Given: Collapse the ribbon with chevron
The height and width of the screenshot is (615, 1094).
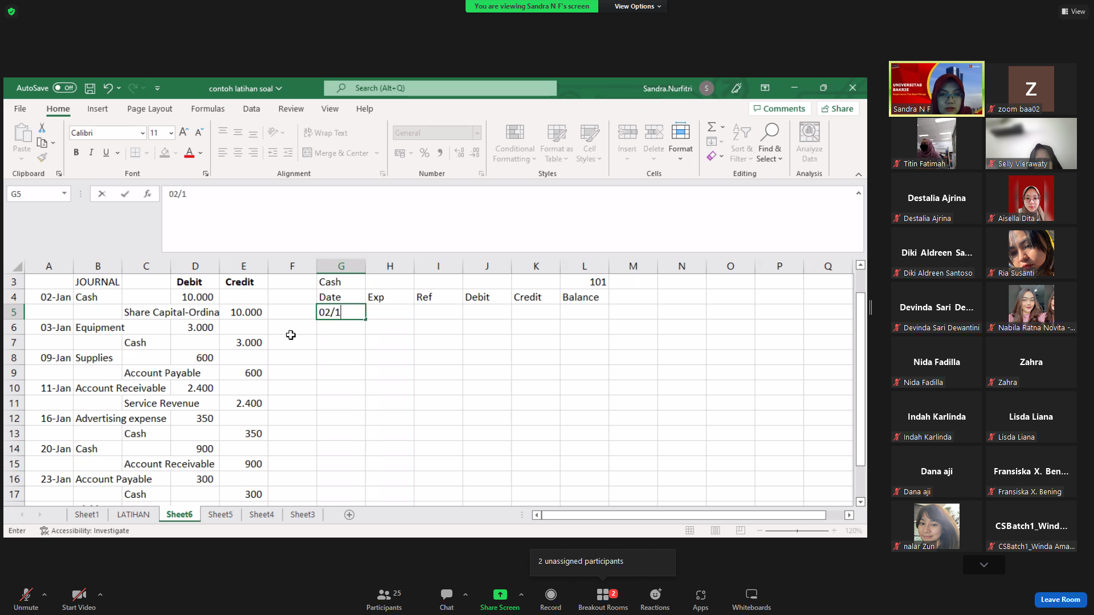Looking at the screenshot, I should pos(859,174).
